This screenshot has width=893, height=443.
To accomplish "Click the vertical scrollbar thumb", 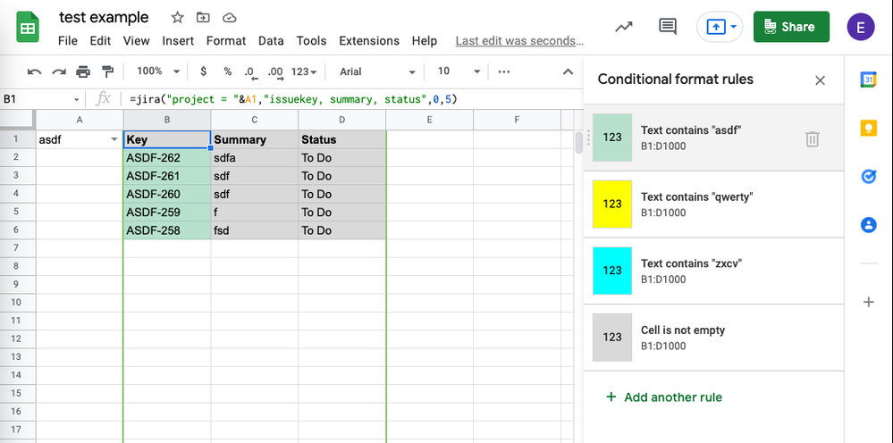I will click(578, 142).
